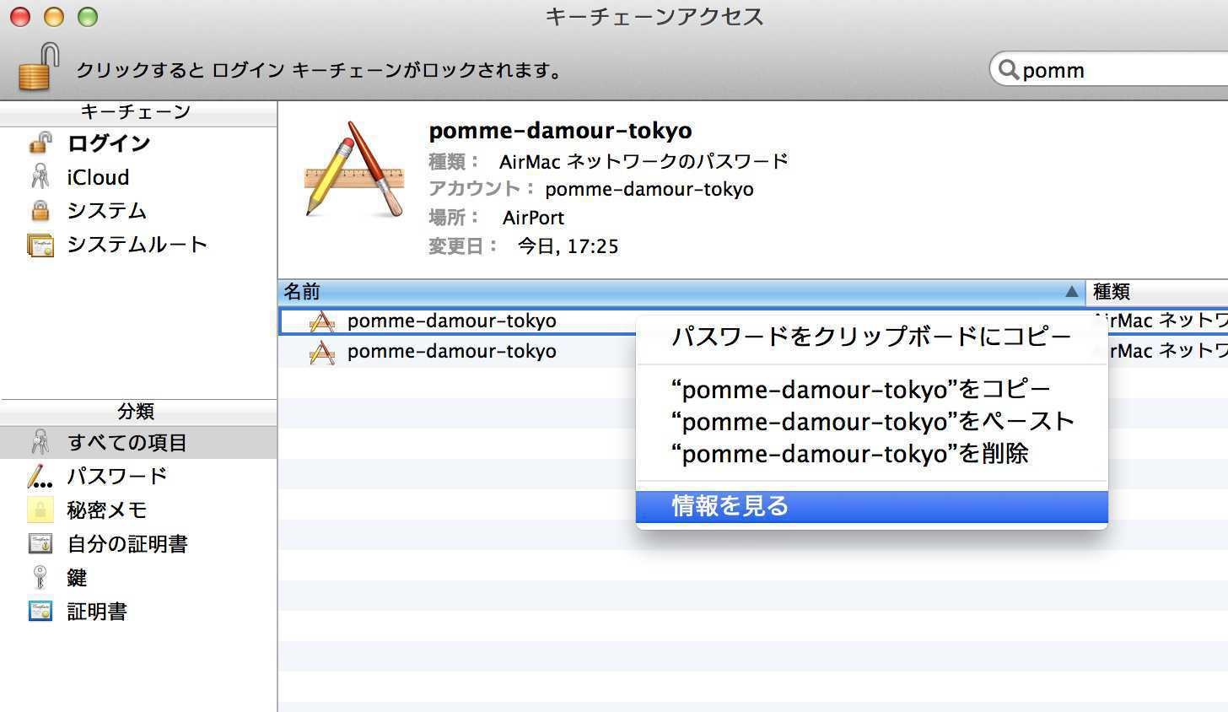This screenshot has width=1228, height=712.
Task: Click the パスワード pencil icon
Action: click(x=40, y=477)
